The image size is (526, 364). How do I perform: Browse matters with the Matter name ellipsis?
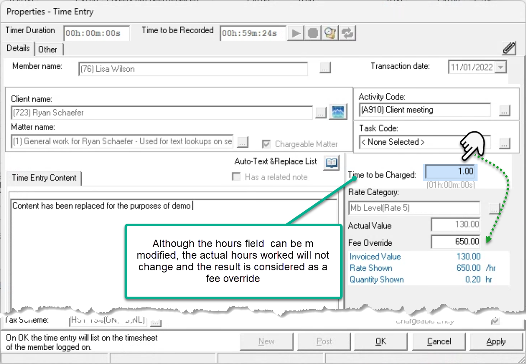pos(243,142)
